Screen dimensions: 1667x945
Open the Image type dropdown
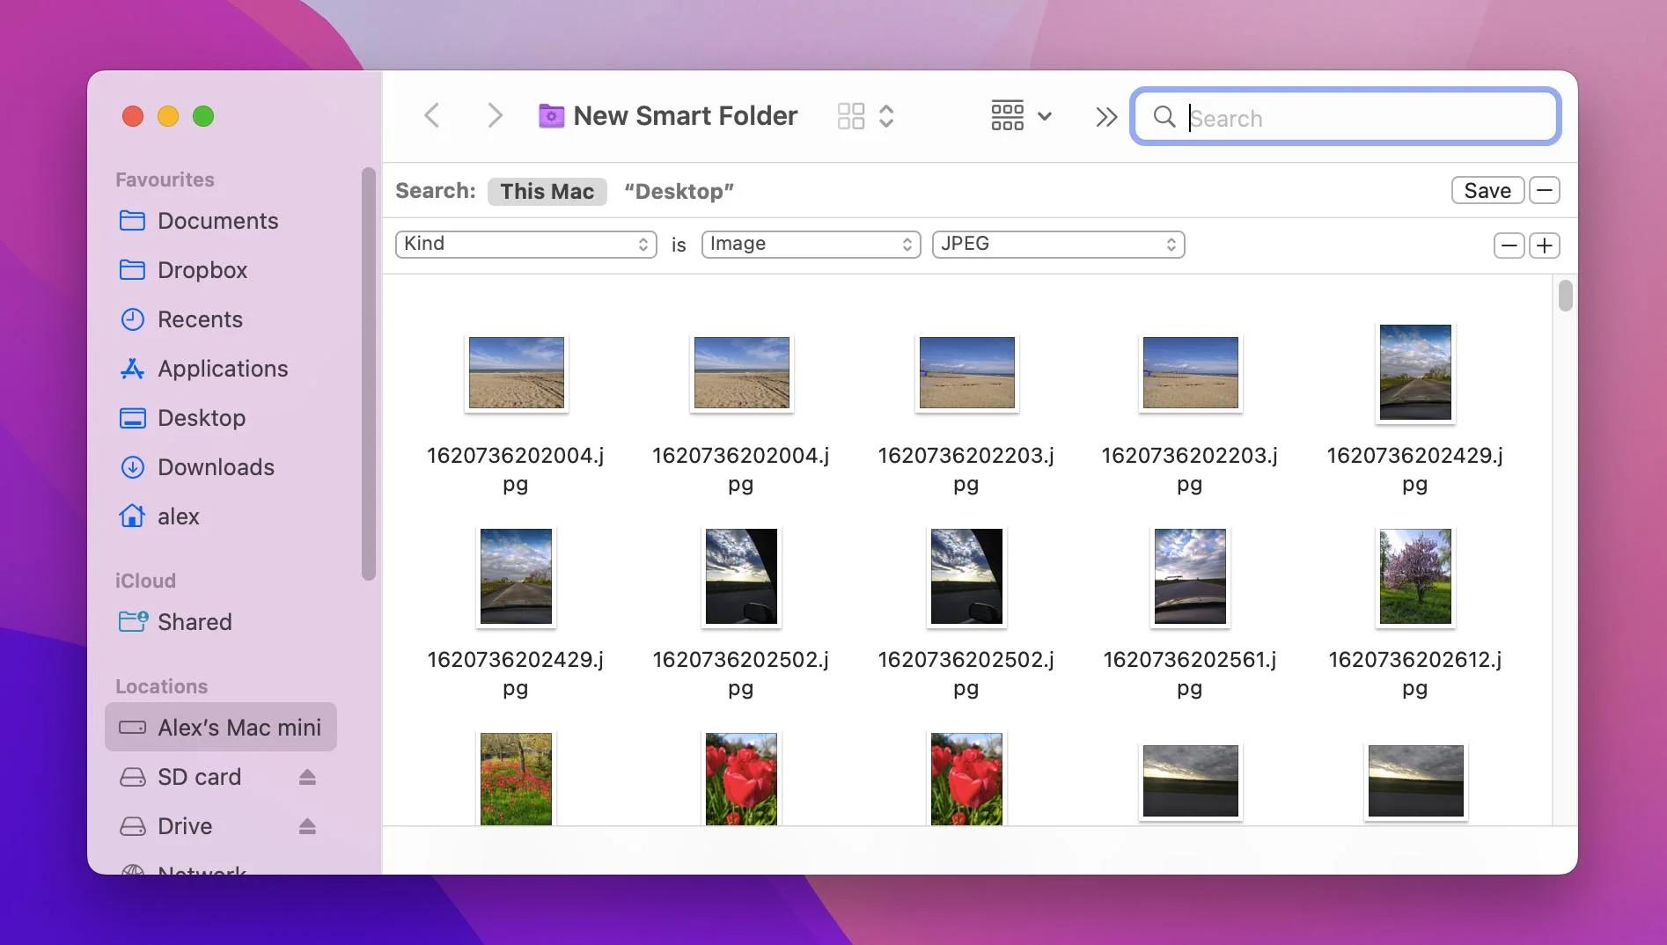coord(811,245)
